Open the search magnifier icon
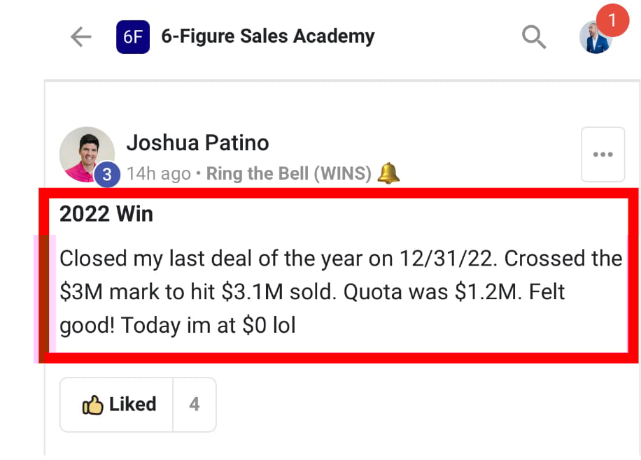The image size is (641, 460). [534, 37]
